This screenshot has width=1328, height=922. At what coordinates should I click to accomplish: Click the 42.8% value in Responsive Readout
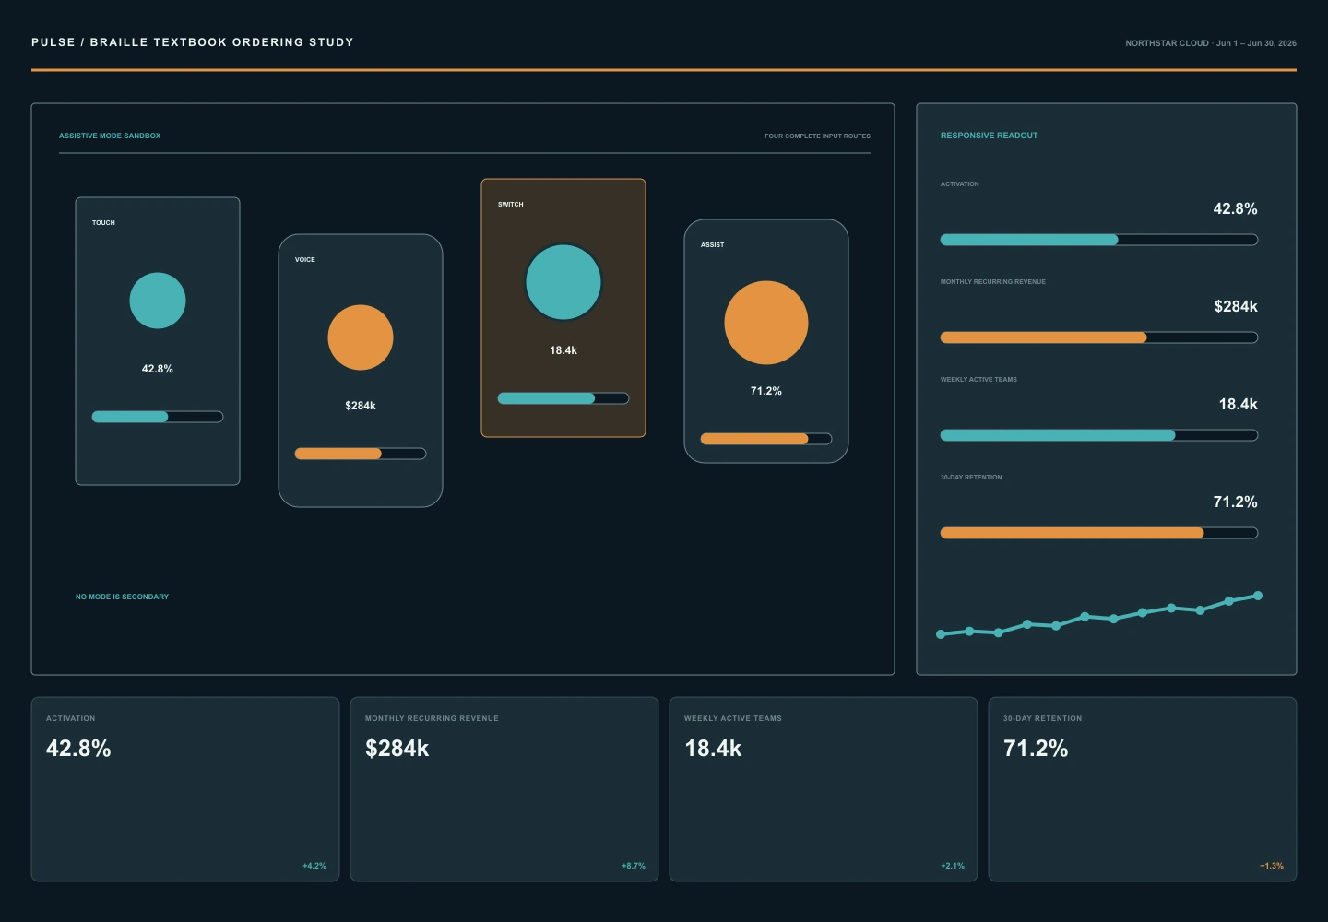tap(1235, 209)
